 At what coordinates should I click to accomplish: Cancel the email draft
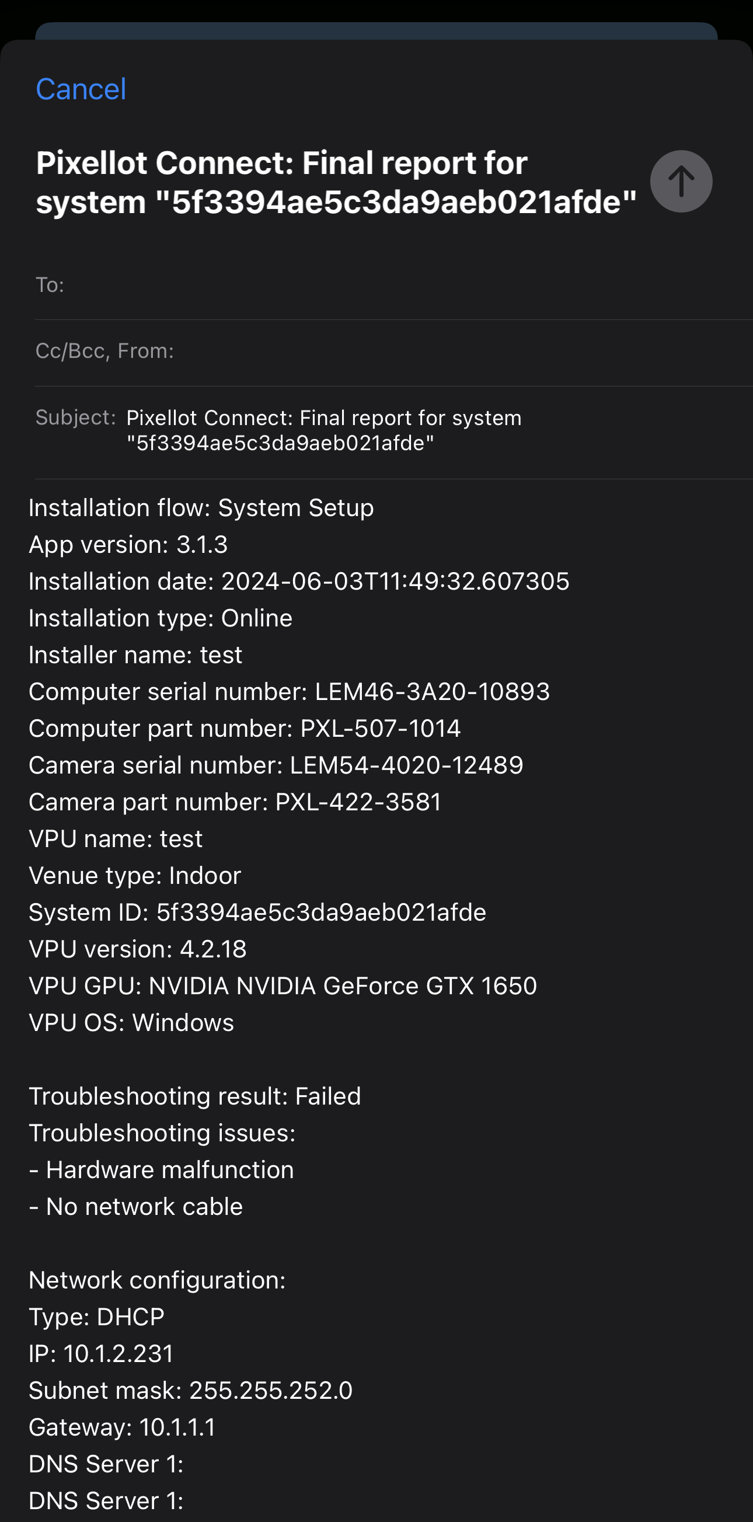81,89
